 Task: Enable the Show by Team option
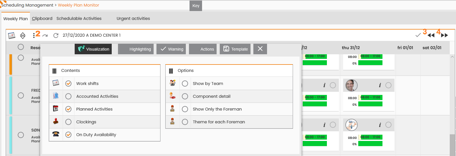(185, 84)
